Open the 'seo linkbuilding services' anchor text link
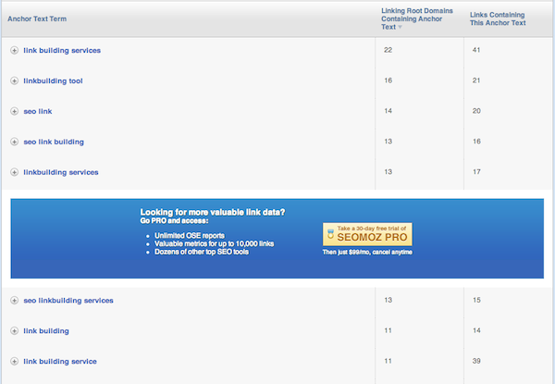The image size is (555, 384). 68,301
